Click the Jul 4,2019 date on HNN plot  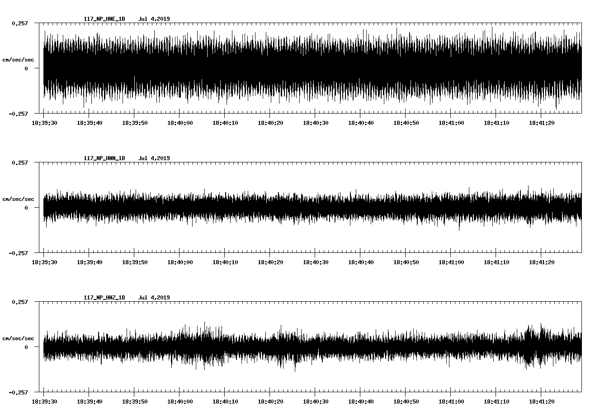click(x=154, y=158)
